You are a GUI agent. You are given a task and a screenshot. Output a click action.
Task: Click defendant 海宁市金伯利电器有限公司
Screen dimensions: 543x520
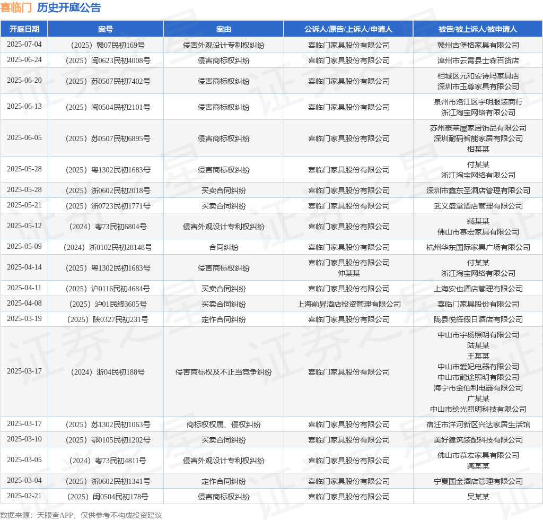(478, 388)
